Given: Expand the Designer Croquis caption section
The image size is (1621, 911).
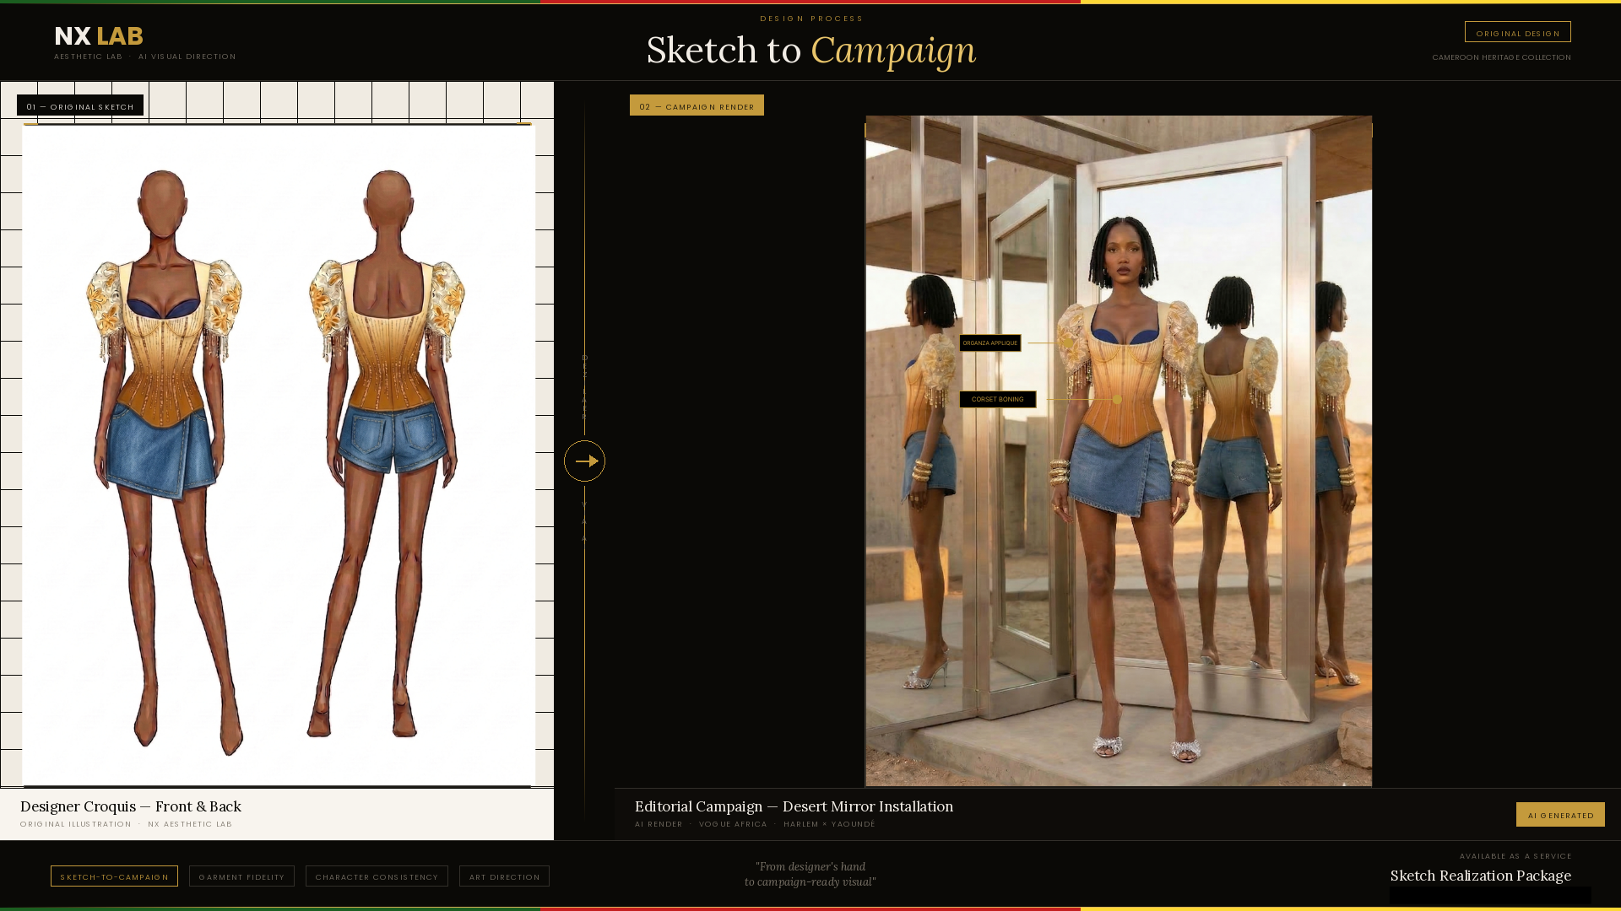Looking at the screenshot, I should pyautogui.click(x=132, y=806).
